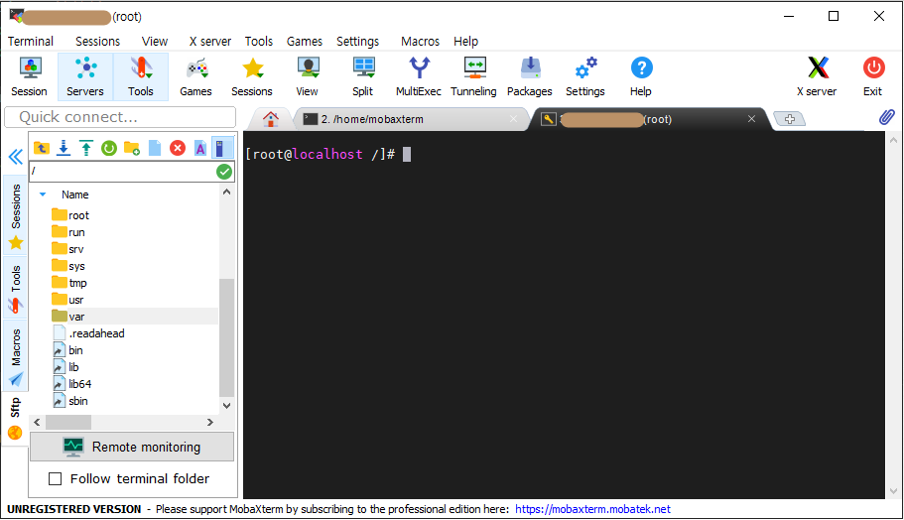
Task: Launch the Games toolbar icon
Action: pyautogui.click(x=196, y=76)
